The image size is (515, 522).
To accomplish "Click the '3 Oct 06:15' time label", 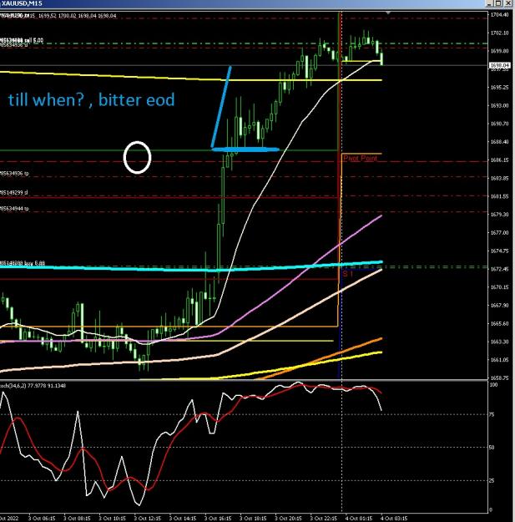I will click(42, 519).
